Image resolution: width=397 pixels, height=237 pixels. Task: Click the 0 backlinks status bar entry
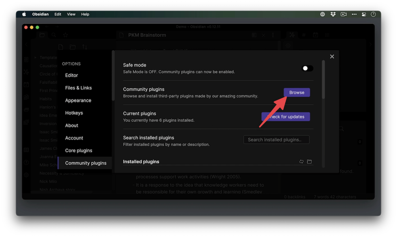295,197
